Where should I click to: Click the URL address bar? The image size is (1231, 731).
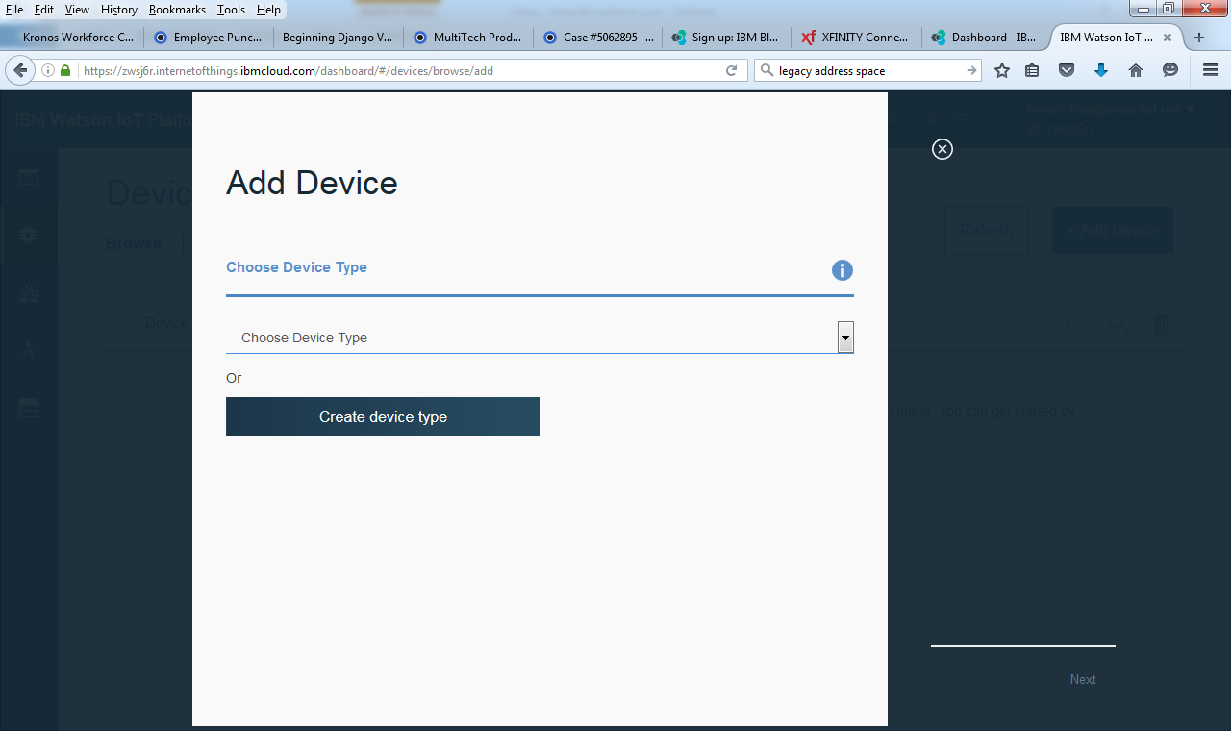385,70
